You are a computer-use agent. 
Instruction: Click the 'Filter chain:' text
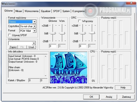click(14, 67)
